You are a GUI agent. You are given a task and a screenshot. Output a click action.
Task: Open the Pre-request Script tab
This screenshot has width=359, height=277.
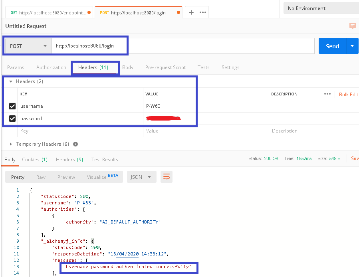(x=166, y=67)
